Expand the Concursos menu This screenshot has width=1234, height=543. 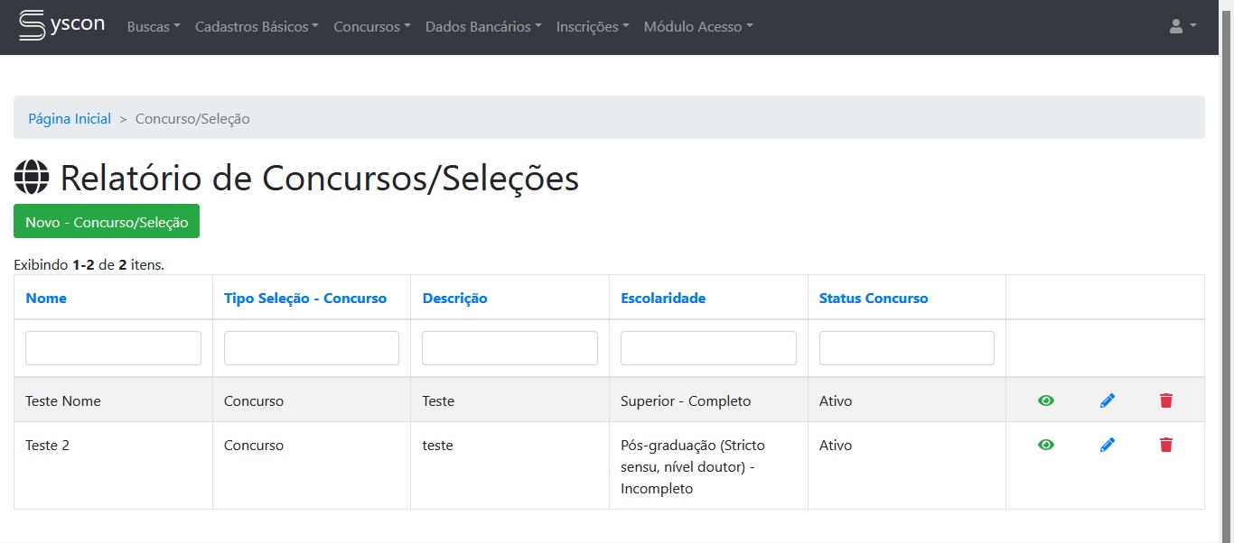coord(372,27)
